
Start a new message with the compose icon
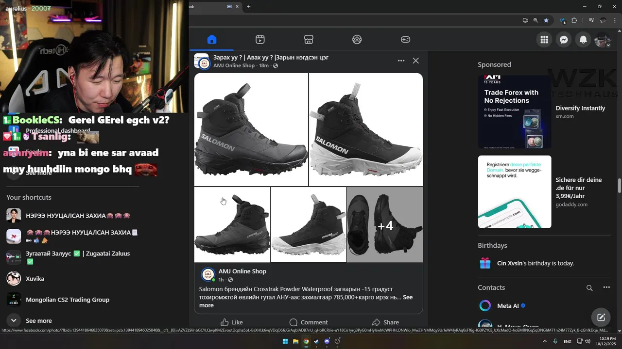601,317
